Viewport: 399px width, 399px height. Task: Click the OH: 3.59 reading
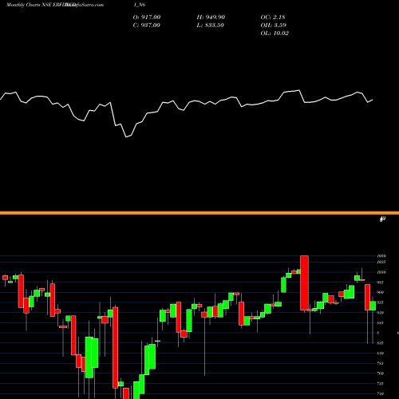click(x=274, y=25)
